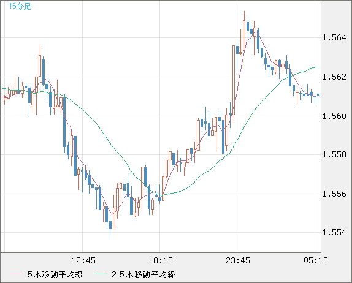The width and height of the screenshot is (352, 283).
Task: Click the 1.562 price axis label
Action: click(x=334, y=77)
